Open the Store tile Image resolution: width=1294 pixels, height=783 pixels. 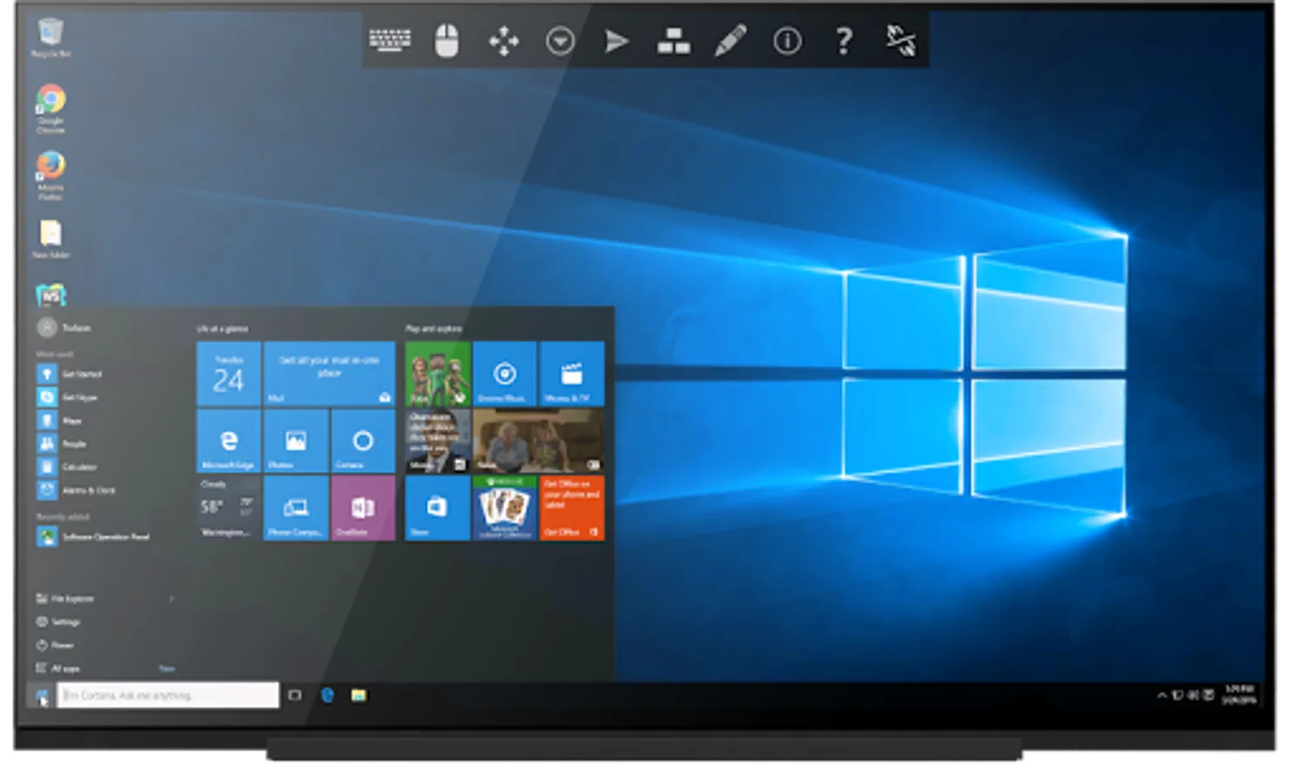[x=438, y=508]
